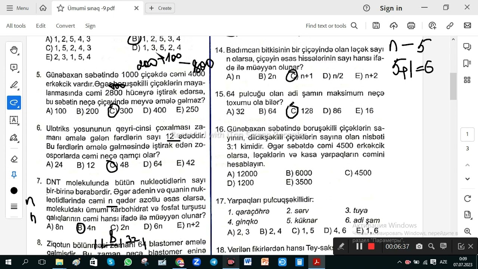478x269 pixels.
Task: Open the black color picker
Action: point(14,191)
